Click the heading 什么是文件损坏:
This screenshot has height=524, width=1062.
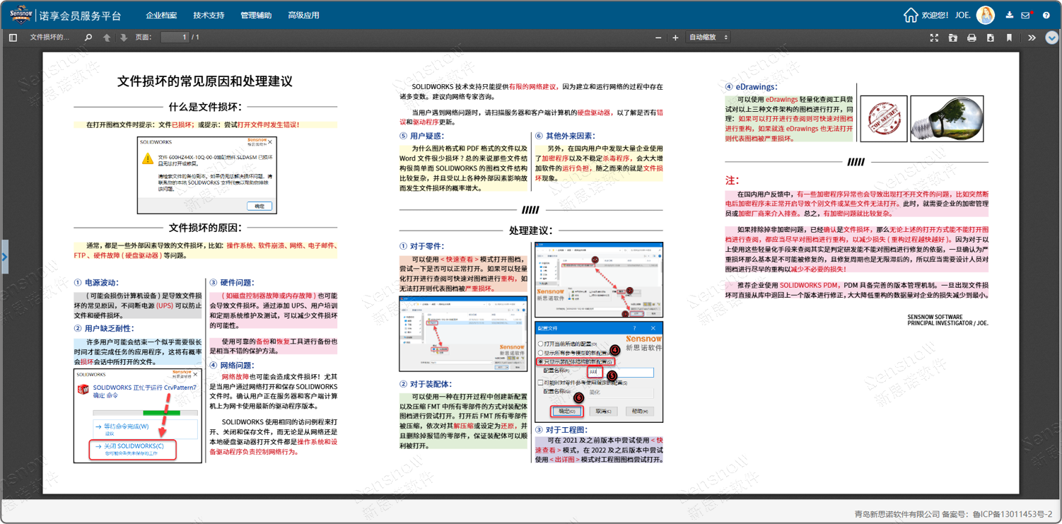point(205,107)
